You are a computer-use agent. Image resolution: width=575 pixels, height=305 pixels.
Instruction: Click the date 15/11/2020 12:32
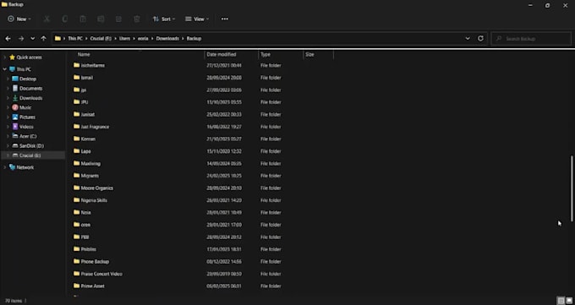224,151
